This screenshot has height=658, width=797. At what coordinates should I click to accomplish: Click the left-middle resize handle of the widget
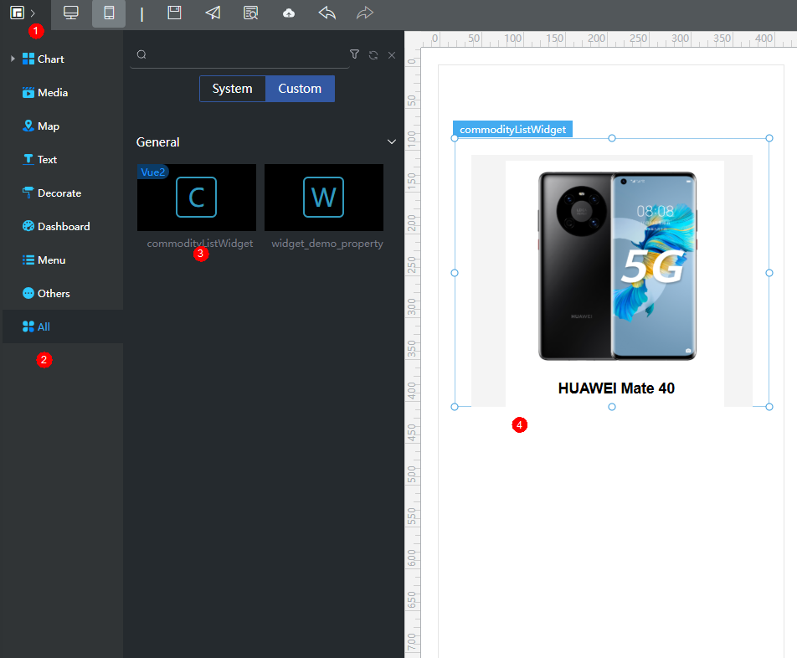point(455,273)
